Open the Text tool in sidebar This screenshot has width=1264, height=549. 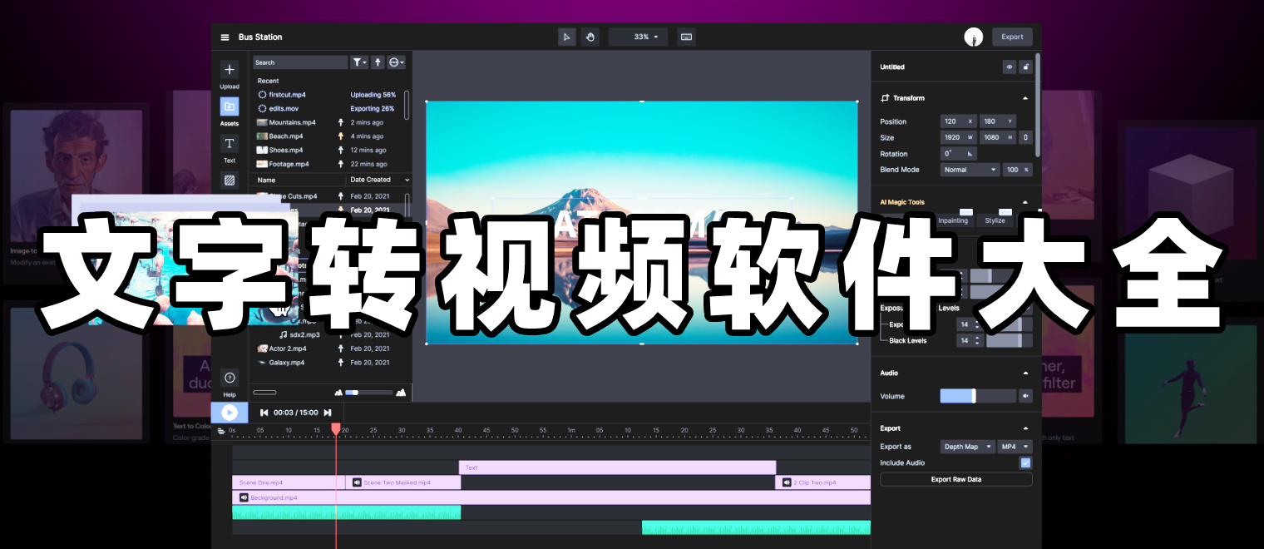(230, 144)
